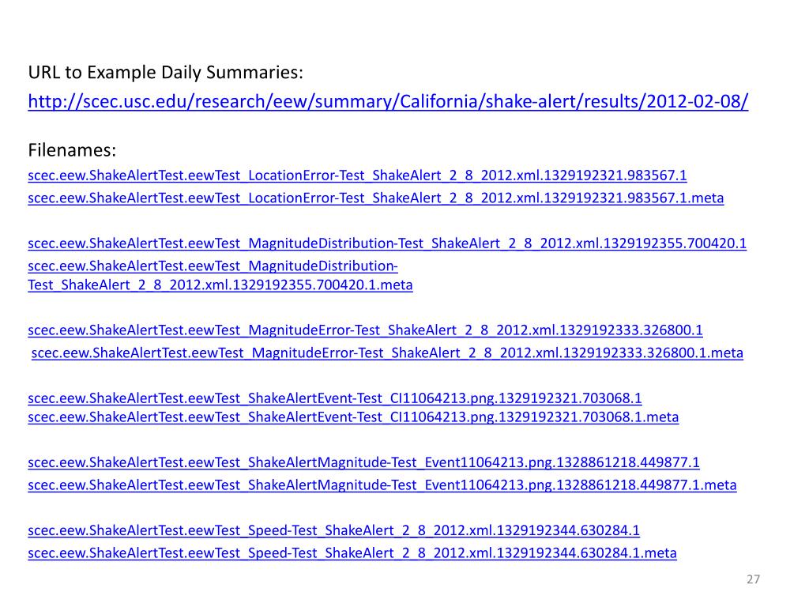Click slide page number 27
809x607 pixels.
753,579
